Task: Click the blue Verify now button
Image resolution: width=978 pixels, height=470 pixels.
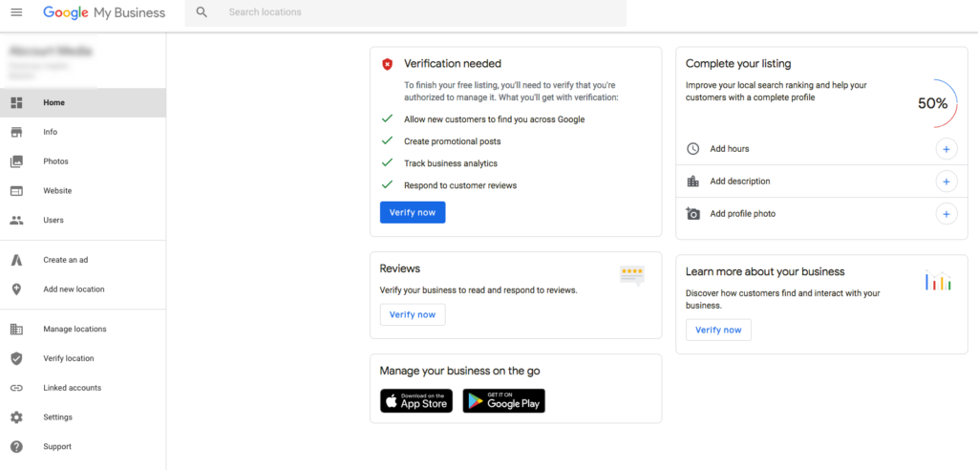Action: 413,212
